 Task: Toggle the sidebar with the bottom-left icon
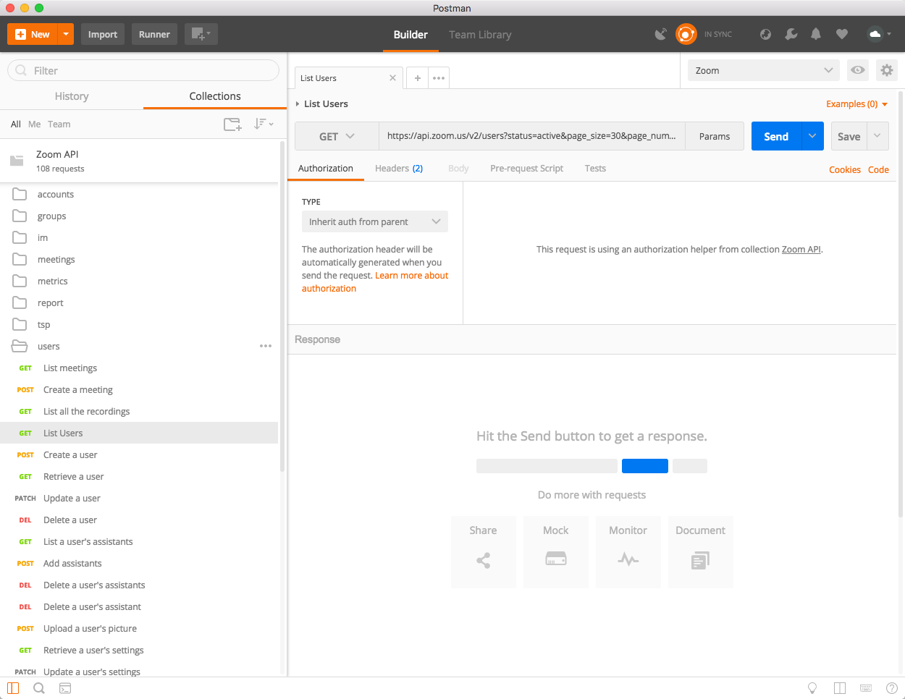12,688
